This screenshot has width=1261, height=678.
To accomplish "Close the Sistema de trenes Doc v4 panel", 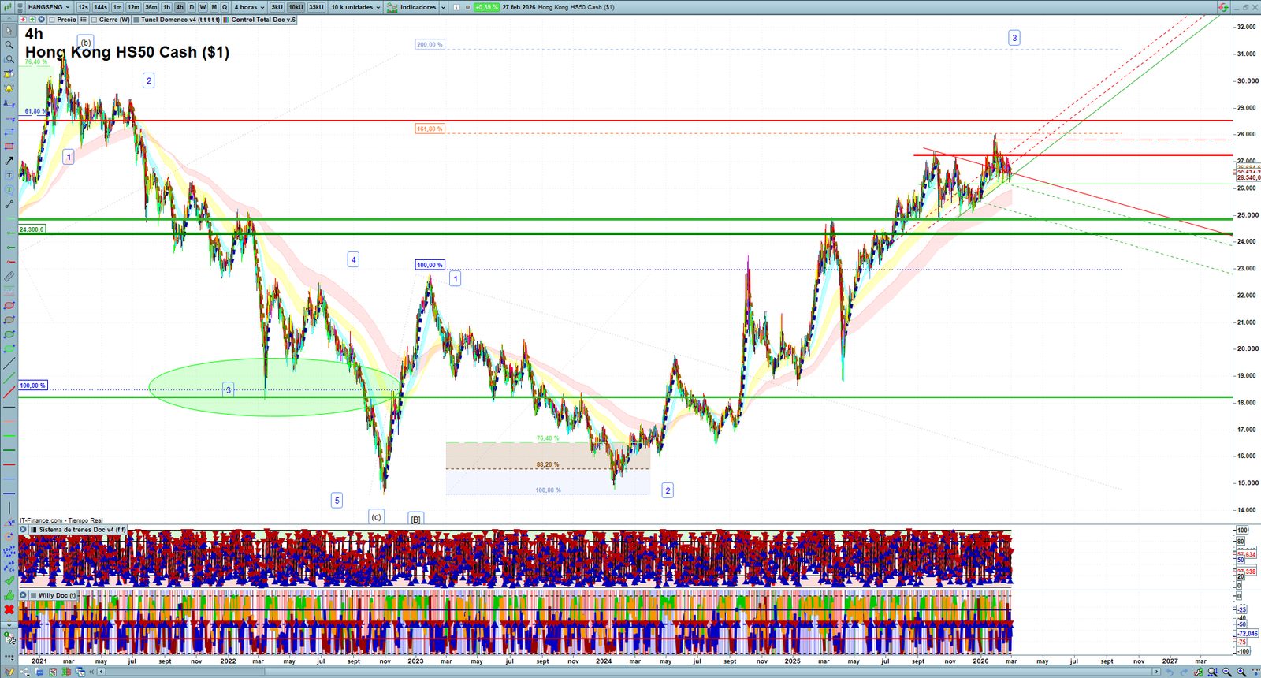I will point(24,530).
